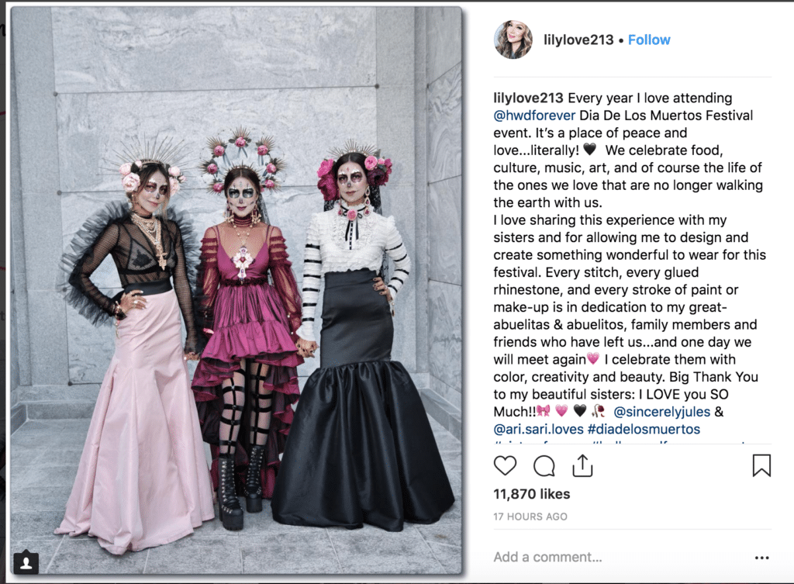
Task: Browse the #diadelosmuertos hashtag
Action: (644, 429)
